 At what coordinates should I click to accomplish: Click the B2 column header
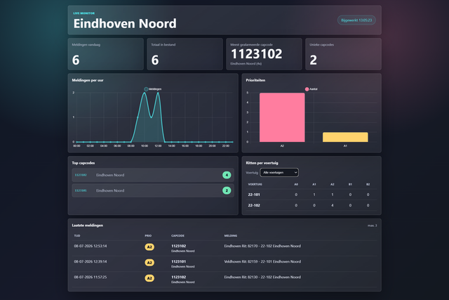[368, 184]
